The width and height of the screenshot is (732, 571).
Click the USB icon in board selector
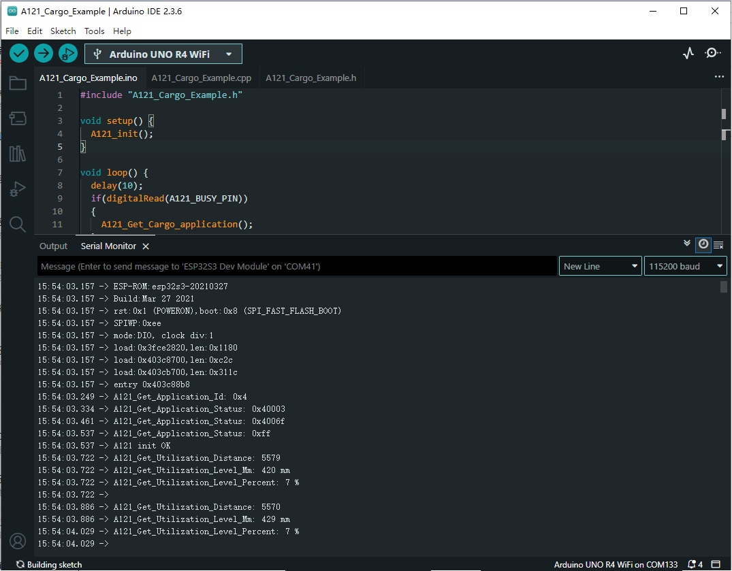[x=97, y=54]
